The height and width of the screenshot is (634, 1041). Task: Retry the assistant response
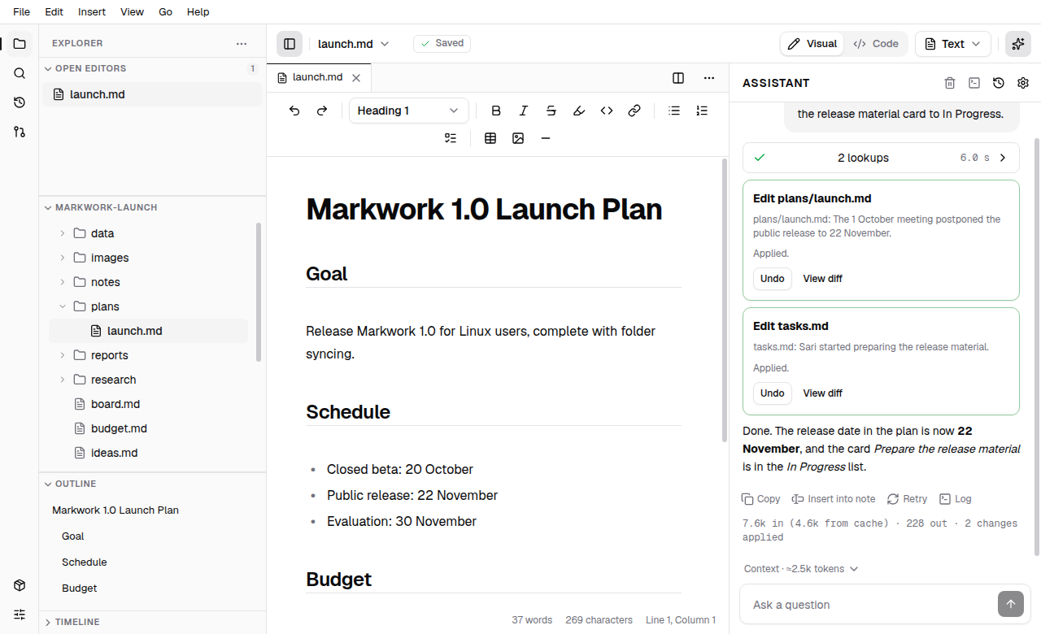click(907, 499)
